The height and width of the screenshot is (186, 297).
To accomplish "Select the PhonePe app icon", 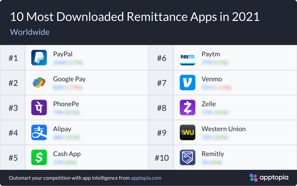I will tap(39, 108).
